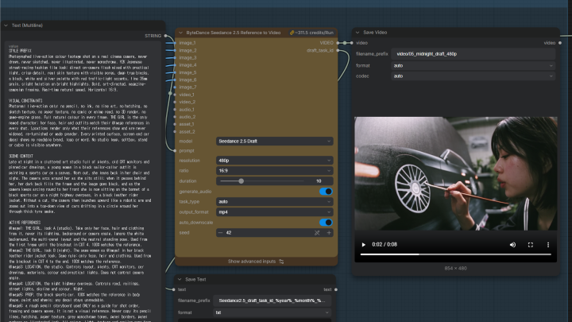This screenshot has height=322, width=572.
Task: Toggle generate_audio switch off
Action: pos(326,192)
